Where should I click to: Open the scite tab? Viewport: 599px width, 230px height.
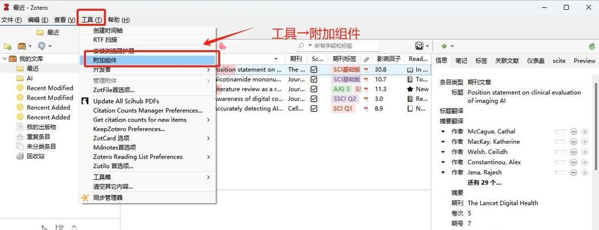coord(559,60)
